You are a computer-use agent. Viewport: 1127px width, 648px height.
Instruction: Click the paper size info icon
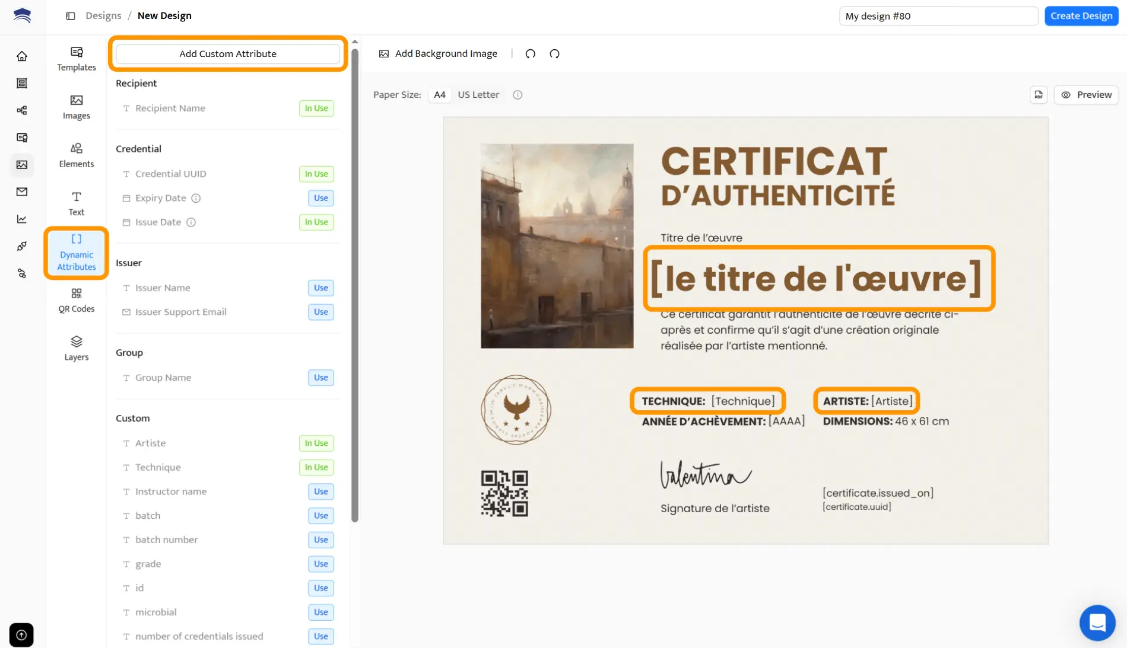[x=518, y=95]
